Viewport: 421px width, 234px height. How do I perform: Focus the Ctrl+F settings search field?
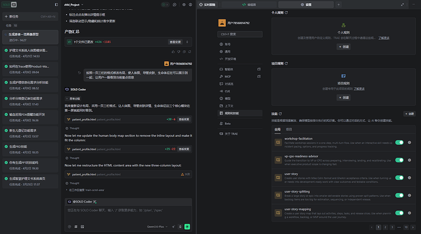pos(240,34)
